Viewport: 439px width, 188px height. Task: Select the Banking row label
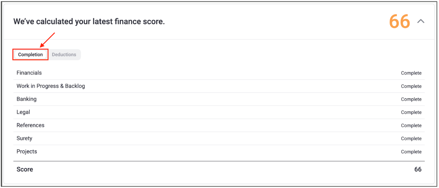pyautogui.click(x=26, y=99)
